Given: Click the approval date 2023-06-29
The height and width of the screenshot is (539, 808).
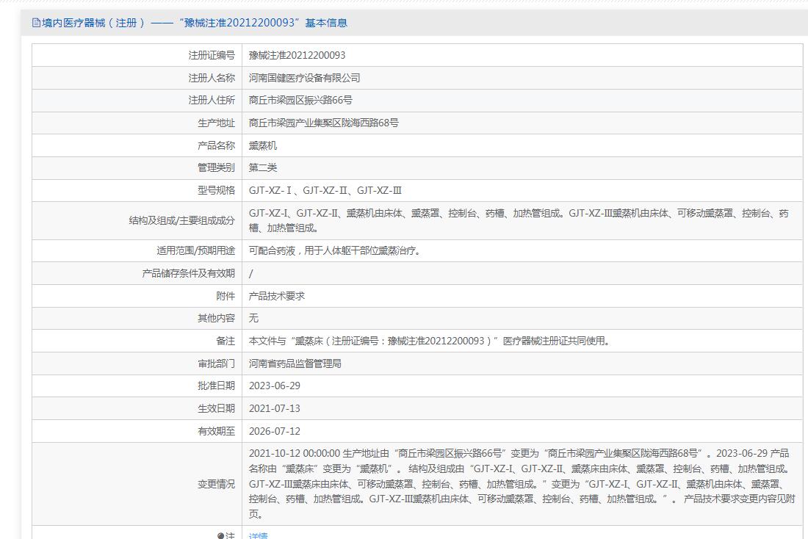Looking at the screenshot, I should click(274, 386).
